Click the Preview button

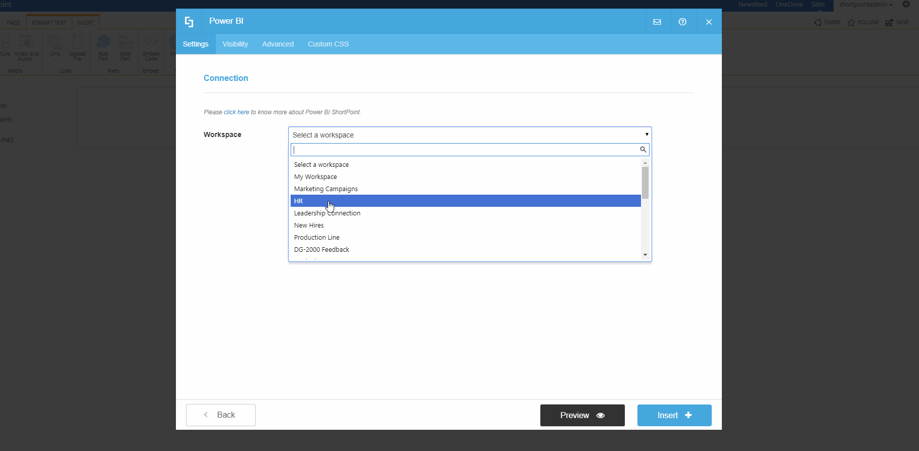click(x=582, y=415)
